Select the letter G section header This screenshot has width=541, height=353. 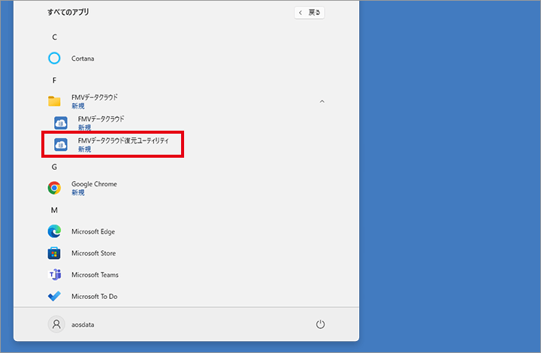54,167
